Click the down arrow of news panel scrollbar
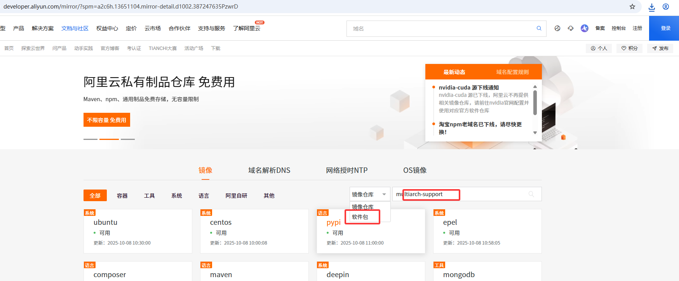Viewport: 679px width, 281px height. pos(535,133)
